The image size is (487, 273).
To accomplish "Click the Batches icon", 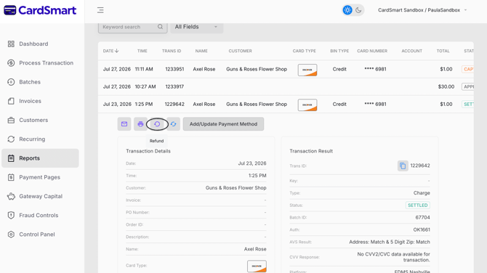I will pos(11,82).
